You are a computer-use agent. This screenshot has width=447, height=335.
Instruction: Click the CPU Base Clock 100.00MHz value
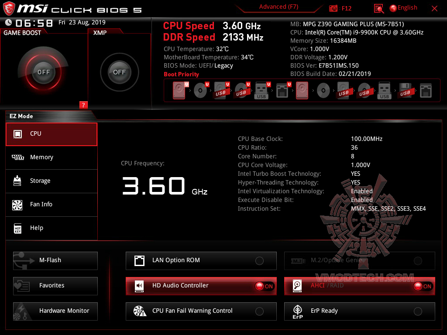click(x=367, y=139)
